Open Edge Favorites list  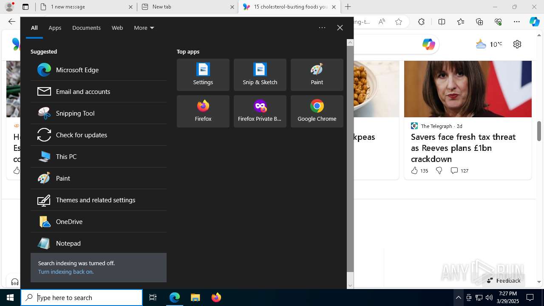pos(461,22)
